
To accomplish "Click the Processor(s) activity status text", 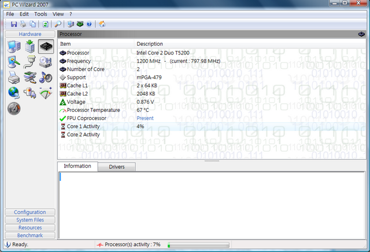I will pos(132,244).
